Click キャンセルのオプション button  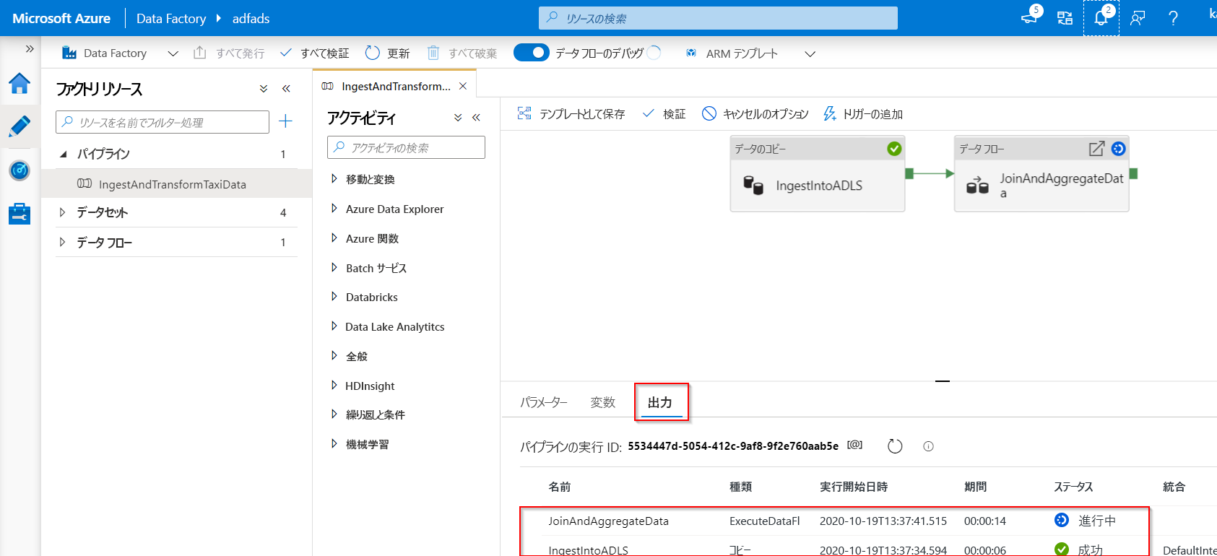pyautogui.click(x=755, y=114)
